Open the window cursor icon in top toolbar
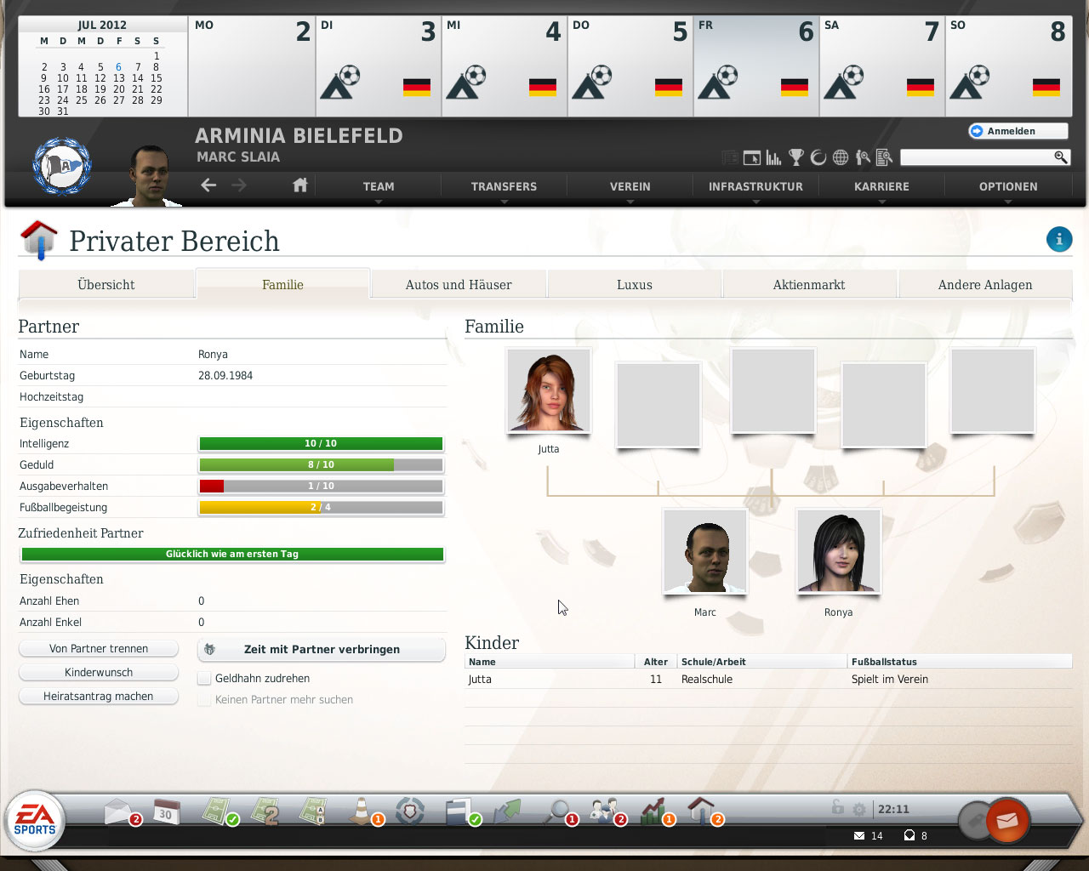The height and width of the screenshot is (871, 1089). 751,157
